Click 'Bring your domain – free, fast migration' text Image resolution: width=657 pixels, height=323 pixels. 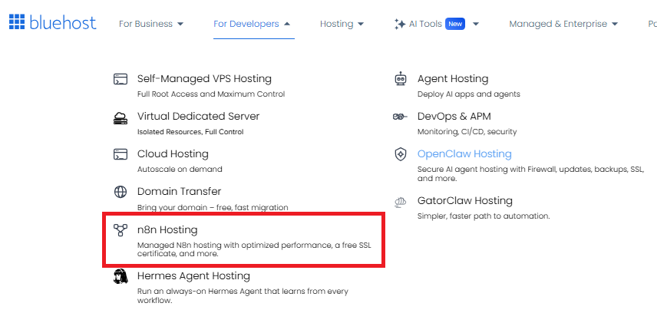(213, 207)
